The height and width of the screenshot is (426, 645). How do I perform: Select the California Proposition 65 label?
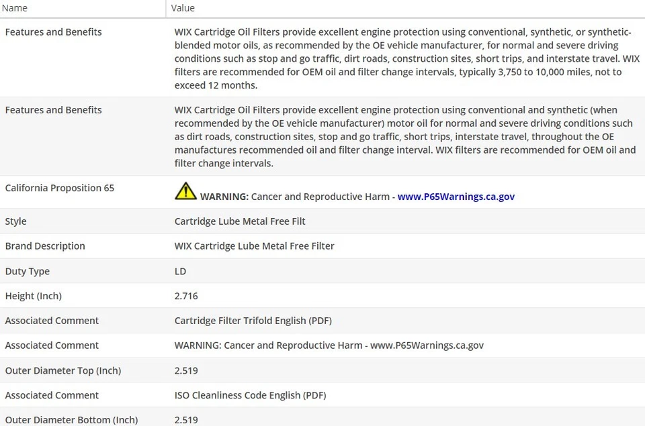click(x=60, y=188)
